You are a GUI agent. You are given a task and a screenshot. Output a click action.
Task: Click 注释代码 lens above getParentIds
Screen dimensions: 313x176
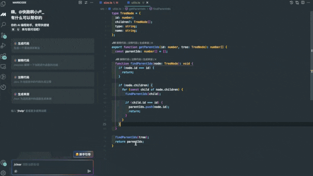(133, 43)
